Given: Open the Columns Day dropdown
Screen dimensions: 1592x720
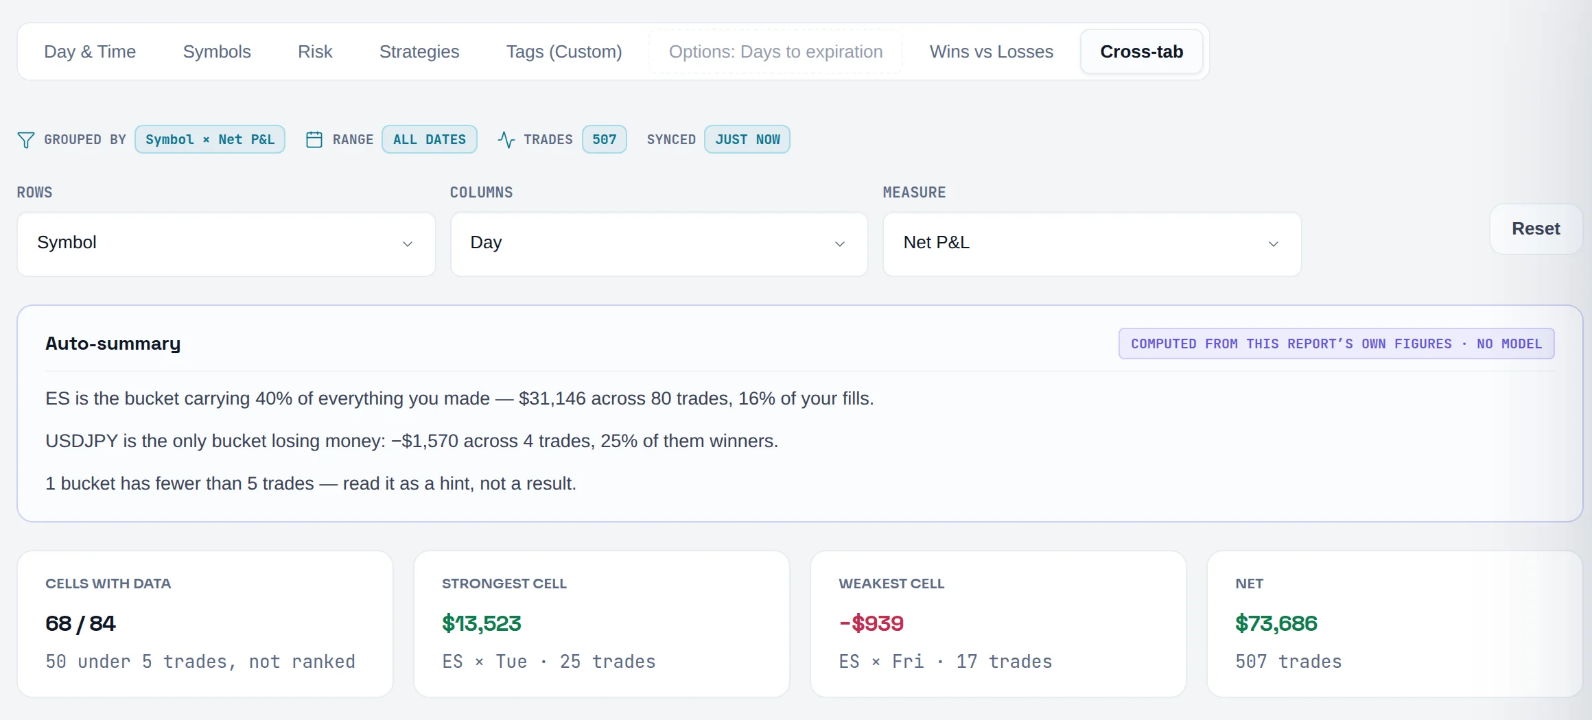Looking at the screenshot, I should coord(659,244).
